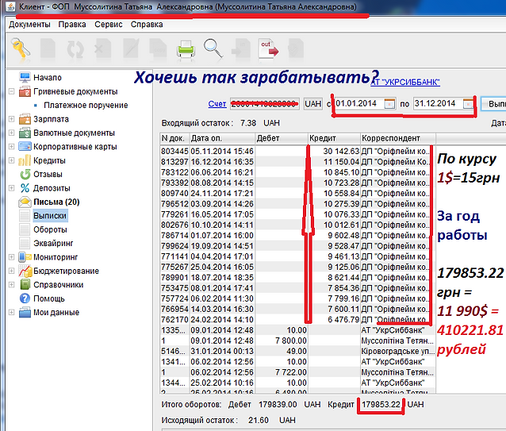Click the green printer icon
506x431 pixels.
[186, 49]
